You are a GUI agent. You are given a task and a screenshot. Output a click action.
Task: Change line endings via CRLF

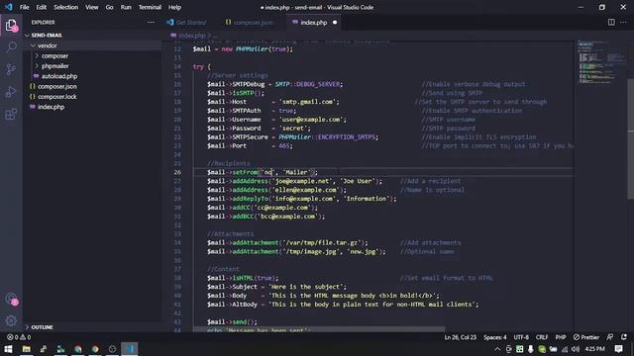542,337
